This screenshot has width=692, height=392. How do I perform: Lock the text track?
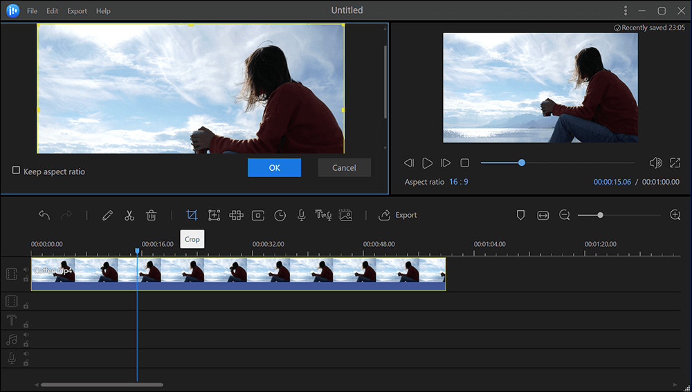[26, 325]
